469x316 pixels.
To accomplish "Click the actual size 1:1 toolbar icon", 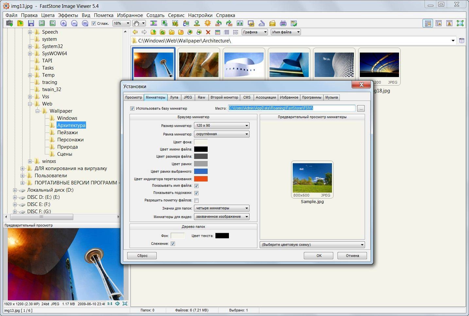I will point(85,23).
